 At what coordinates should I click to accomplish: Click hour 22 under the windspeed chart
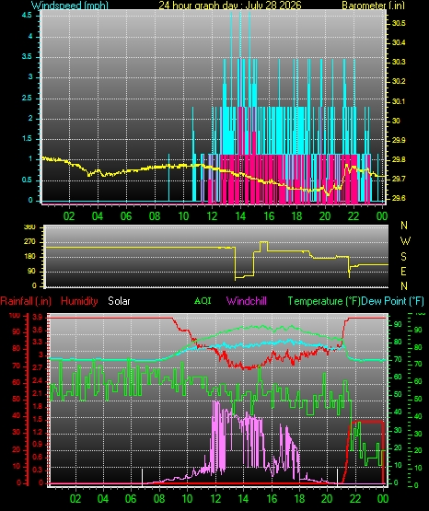click(354, 216)
